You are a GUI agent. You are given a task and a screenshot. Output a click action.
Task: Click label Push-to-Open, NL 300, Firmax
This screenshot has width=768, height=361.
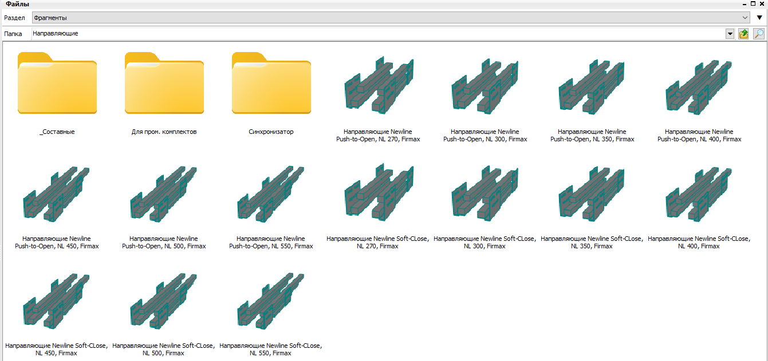485,136
